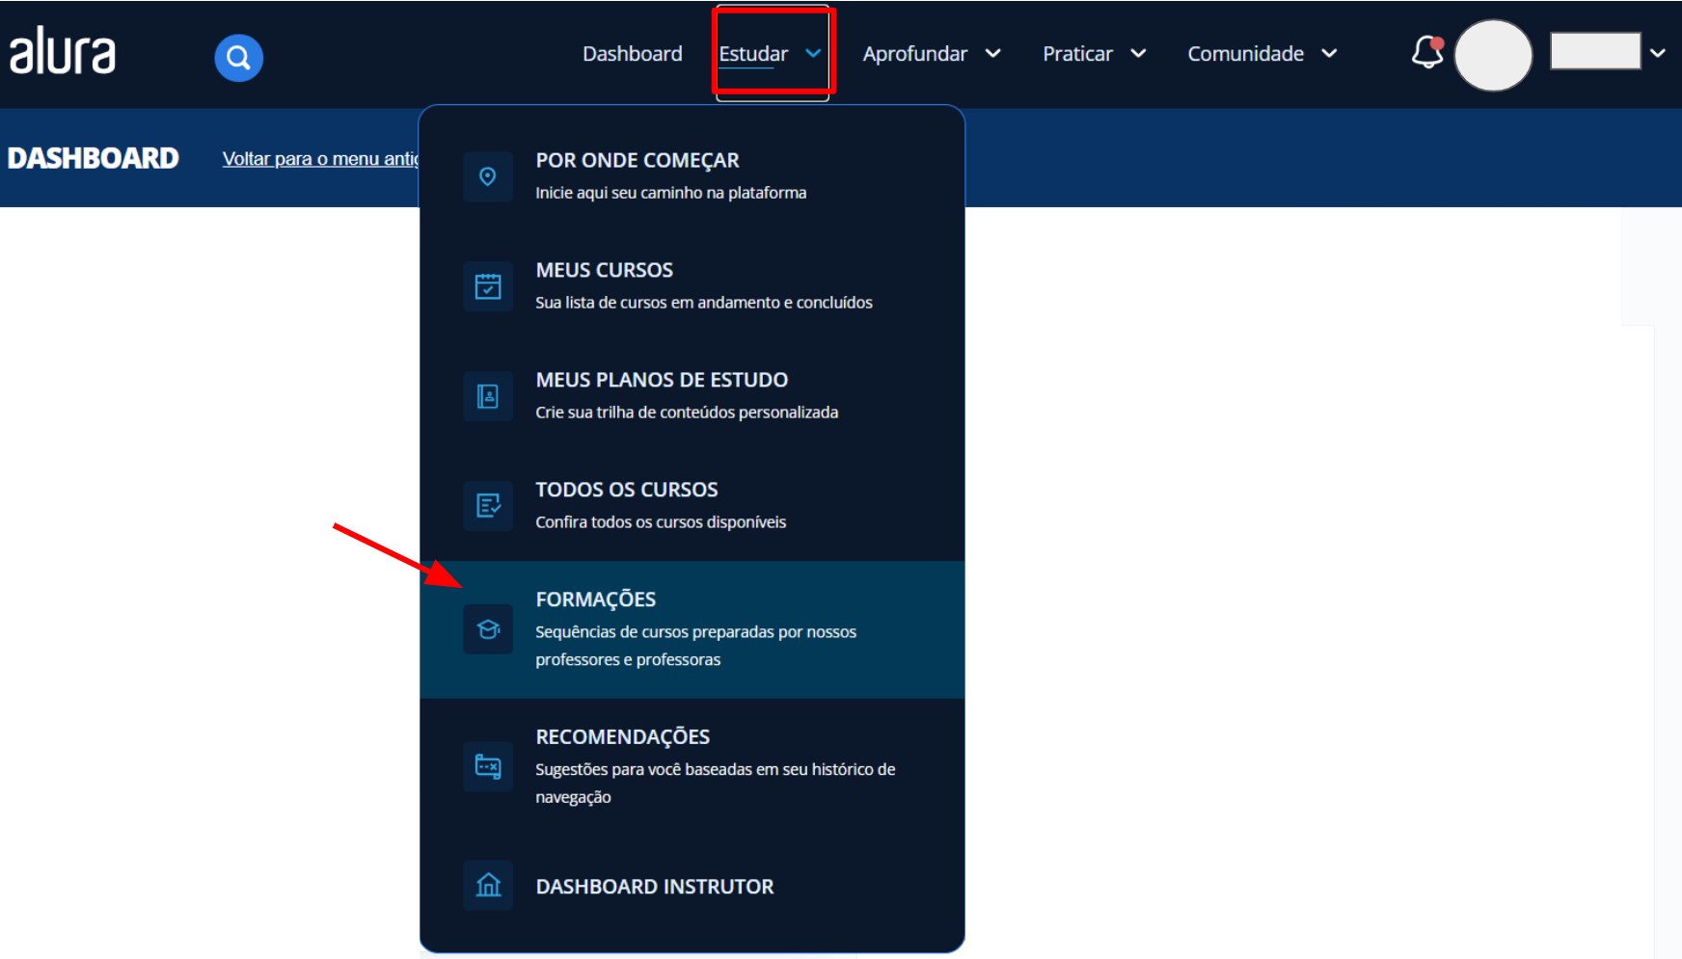The image size is (1682, 959).
Task: Click the notebook icon beside Meus Planos de Estudo
Action: point(488,396)
